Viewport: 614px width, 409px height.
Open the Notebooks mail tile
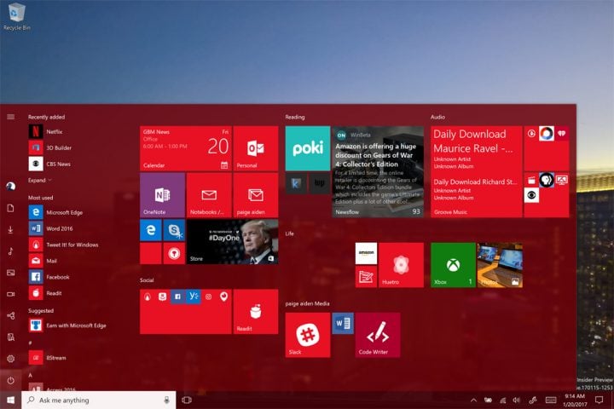click(x=209, y=195)
